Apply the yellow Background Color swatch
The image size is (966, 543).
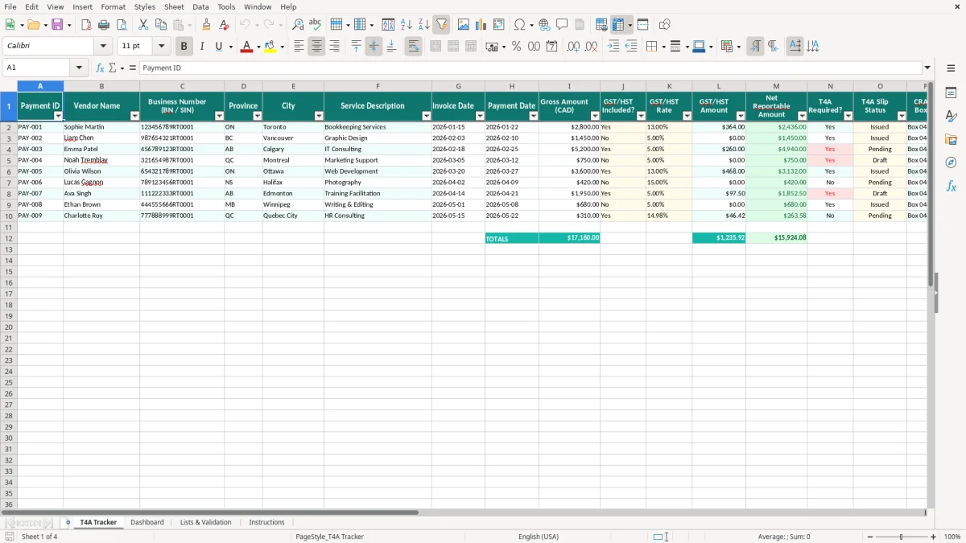point(270,47)
